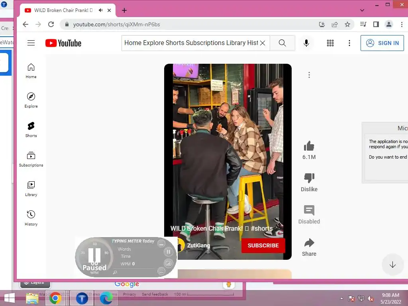Open Shorts in YouTube sidebar
The image size is (408, 306).
point(31,129)
